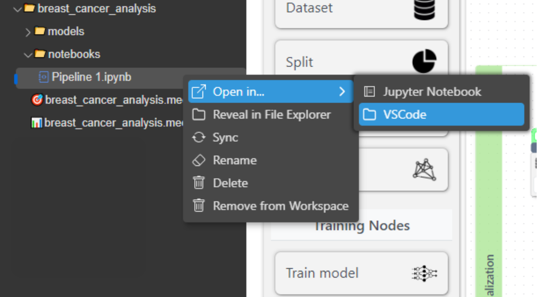Click the target icon of breast_cancer_analysis file
The image size is (537, 297).
[37, 100]
